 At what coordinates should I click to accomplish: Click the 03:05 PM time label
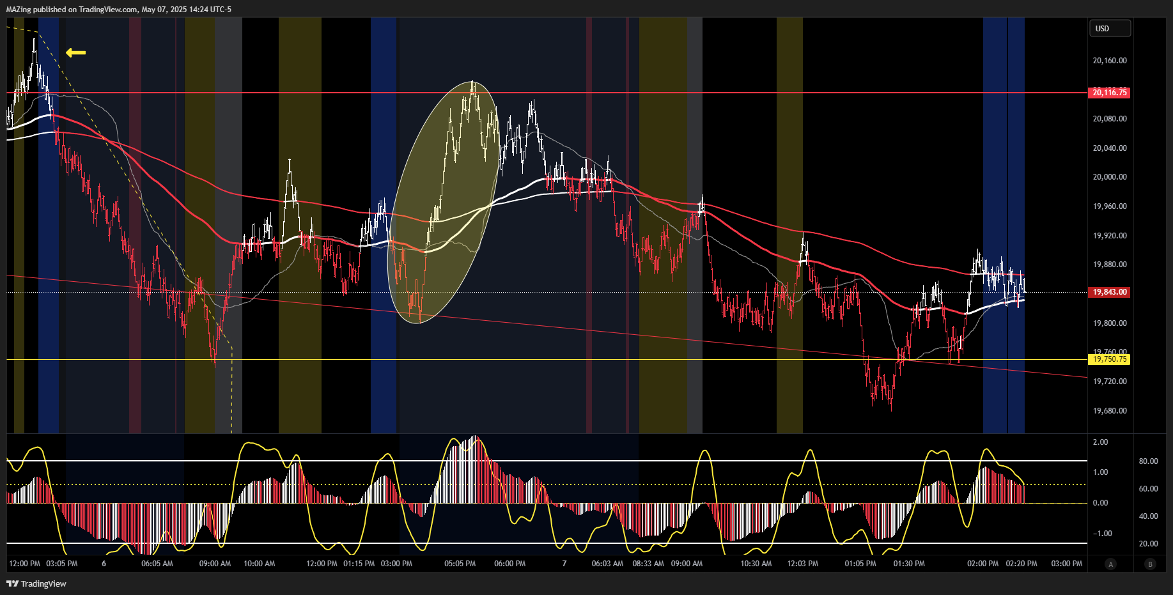pyautogui.click(x=62, y=564)
